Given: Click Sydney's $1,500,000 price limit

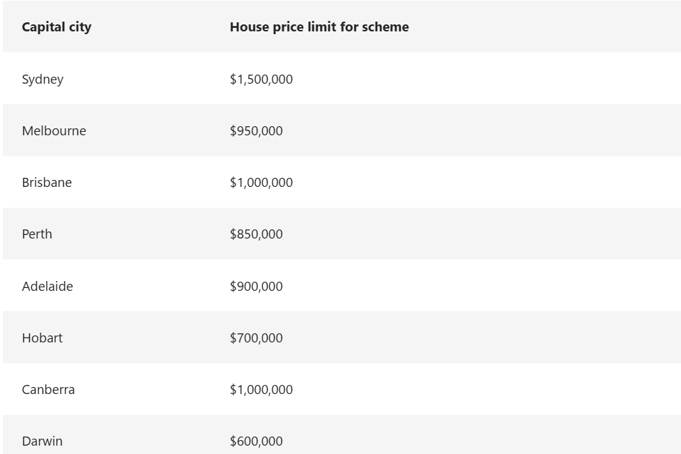Looking at the screenshot, I should [261, 80].
